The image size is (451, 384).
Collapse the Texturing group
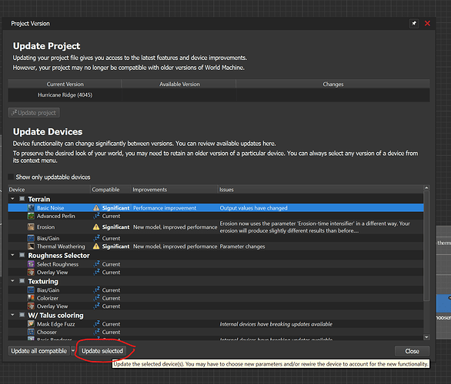pyautogui.click(x=12, y=280)
